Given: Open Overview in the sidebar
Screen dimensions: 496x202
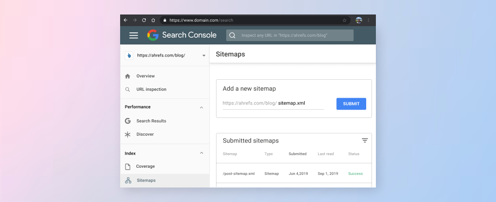Looking at the screenshot, I should [145, 76].
